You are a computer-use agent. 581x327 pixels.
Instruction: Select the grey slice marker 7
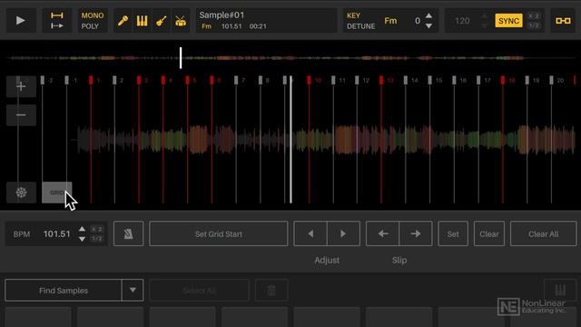pyautogui.click(x=236, y=80)
